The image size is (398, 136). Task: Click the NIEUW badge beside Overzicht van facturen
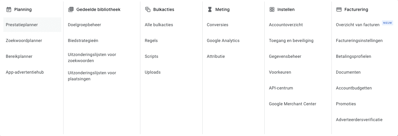[x=387, y=23]
